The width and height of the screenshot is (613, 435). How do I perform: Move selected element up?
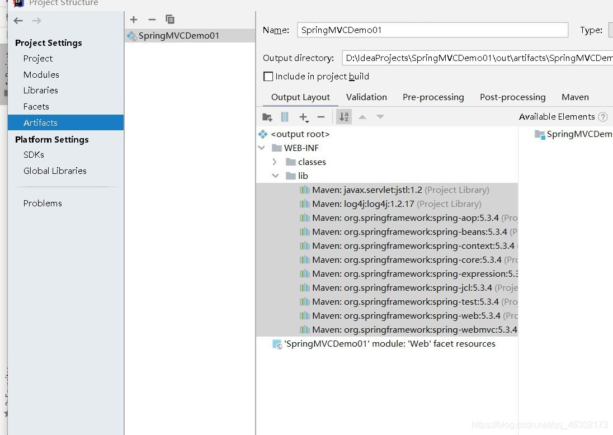(x=362, y=117)
